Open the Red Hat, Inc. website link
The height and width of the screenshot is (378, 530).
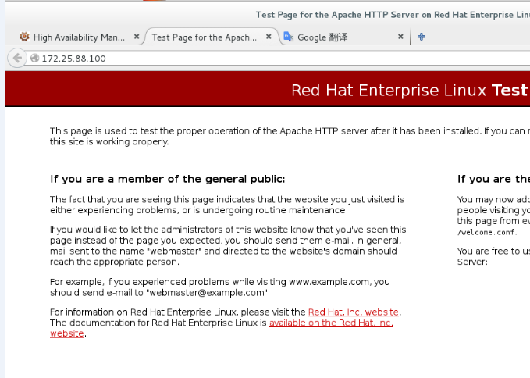click(x=354, y=312)
